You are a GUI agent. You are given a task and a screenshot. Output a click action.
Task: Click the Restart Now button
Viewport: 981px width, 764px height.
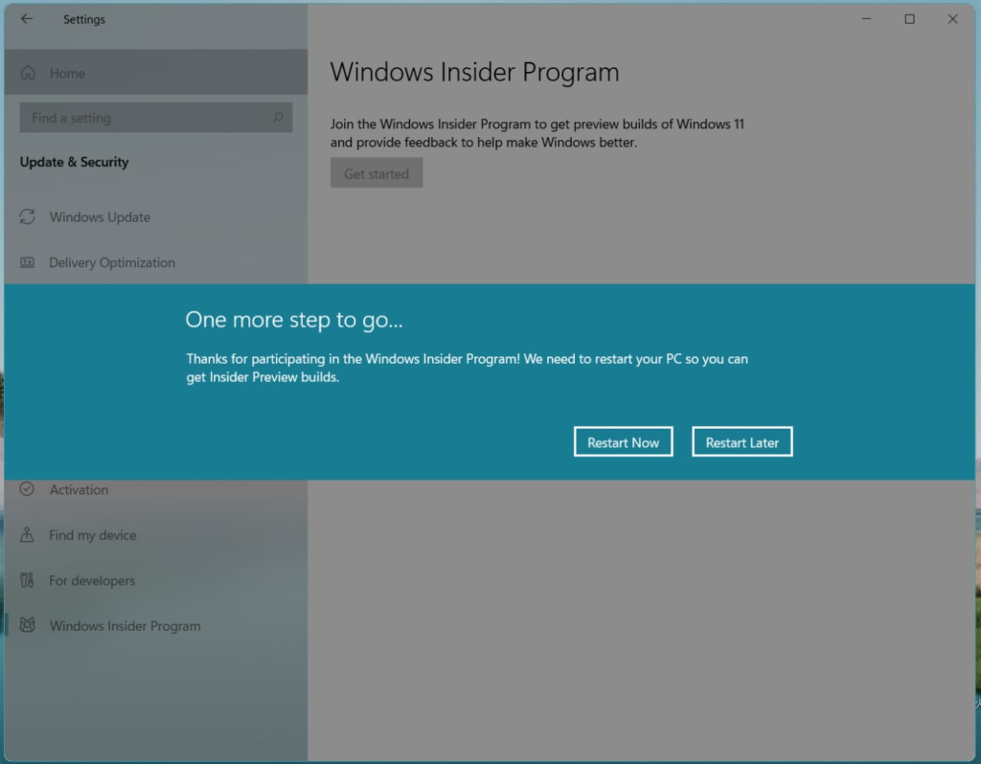(623, 442)
